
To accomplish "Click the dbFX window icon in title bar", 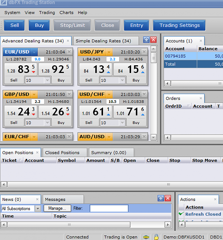I will click(3, 2).
